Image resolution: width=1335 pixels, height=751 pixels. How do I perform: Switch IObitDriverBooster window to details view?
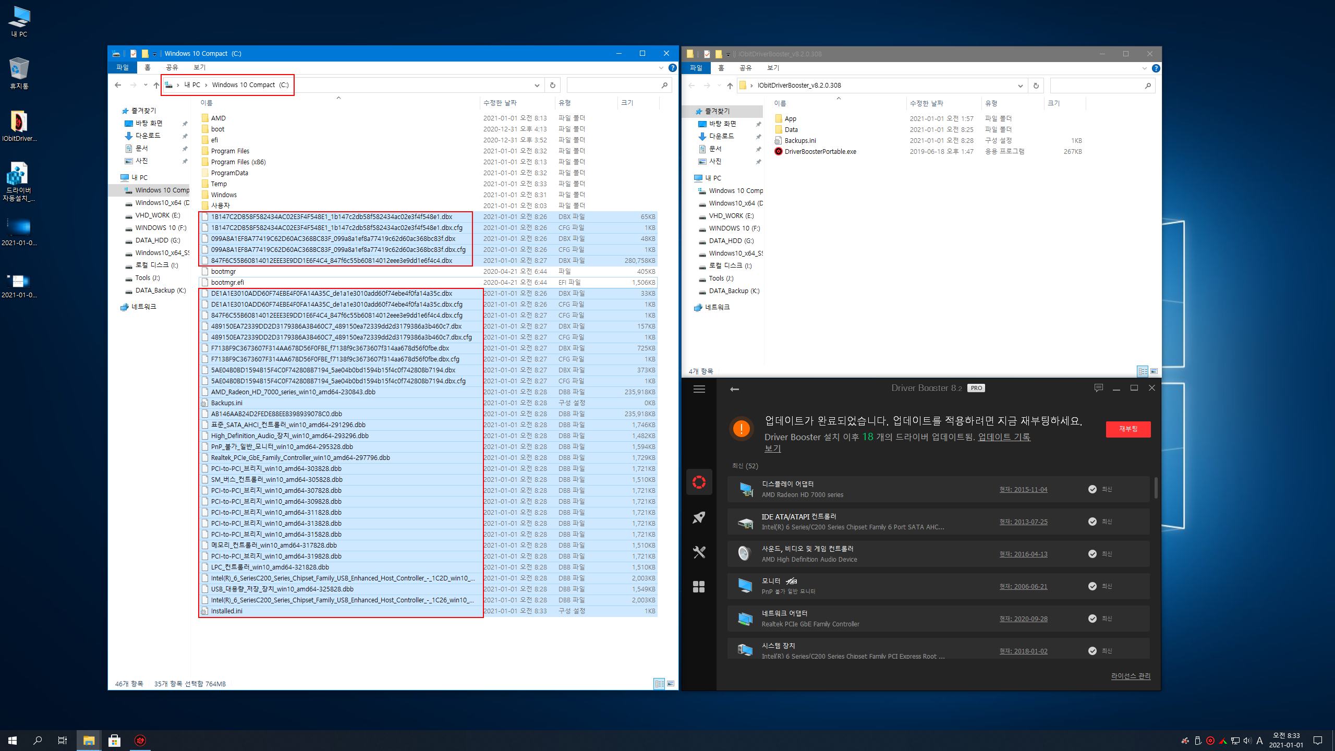(1143, 371)
